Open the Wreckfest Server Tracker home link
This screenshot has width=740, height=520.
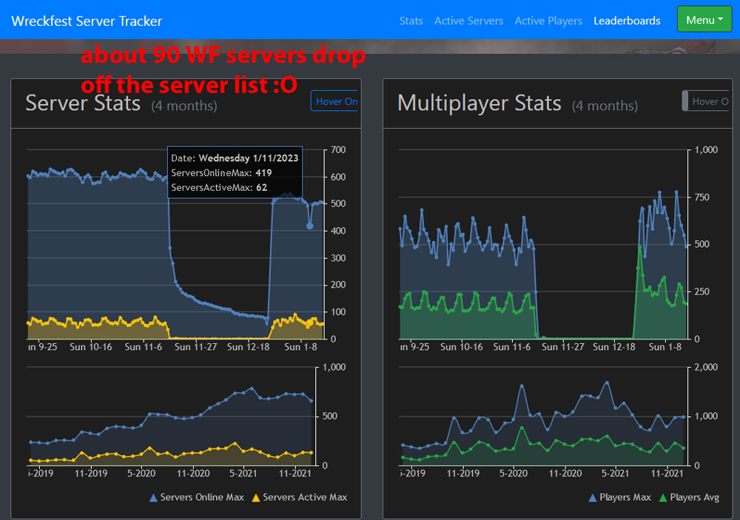87,21
